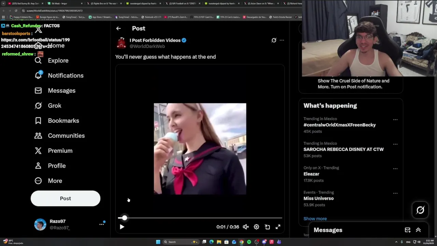Click barstoolsports chat link
Screen dimensions: 437x246
coord(36,43)
